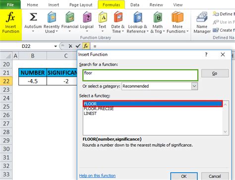Click the fx button in formula bar
Image resolution: width=235 pixels, height=180 pixels.
[x=86, y=46]
